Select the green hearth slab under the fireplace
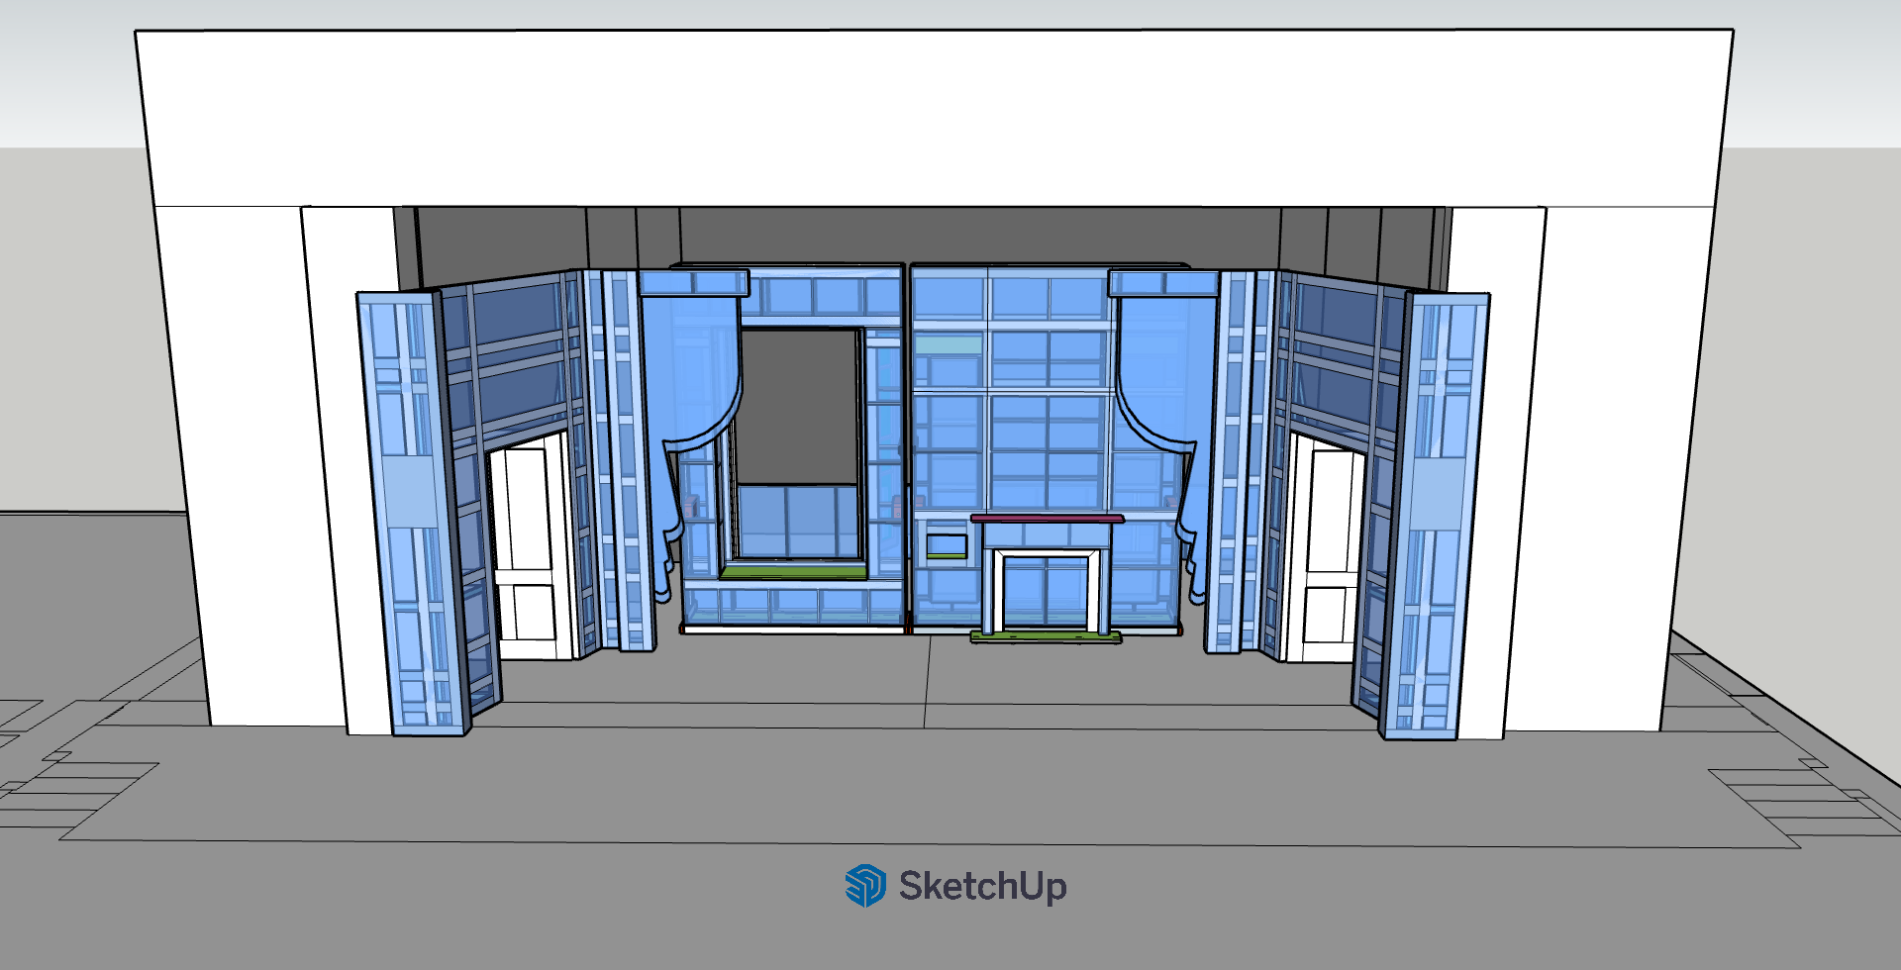Viewport: 1901px width, 970px height. 1046,636
